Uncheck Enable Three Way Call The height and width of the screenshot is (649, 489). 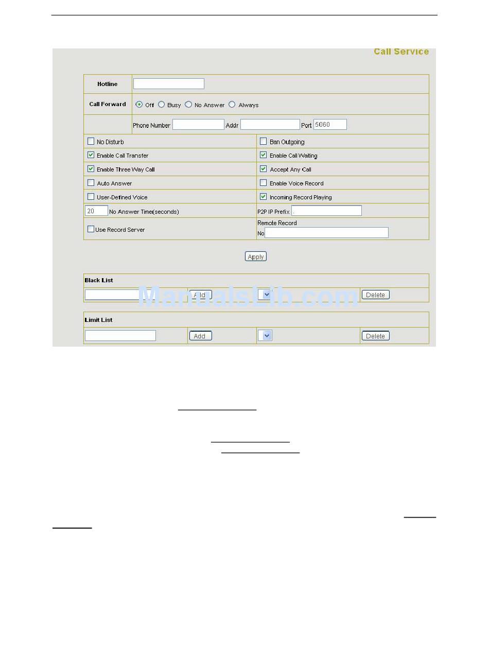pyautogui.click(x=91, y=169)
